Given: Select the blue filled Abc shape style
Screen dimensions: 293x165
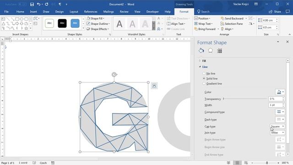Looking at the screenshot, I should coord(75,23).
